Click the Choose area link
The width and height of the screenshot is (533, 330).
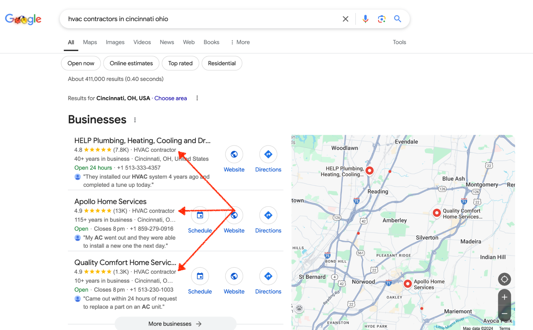coord(170,98)
